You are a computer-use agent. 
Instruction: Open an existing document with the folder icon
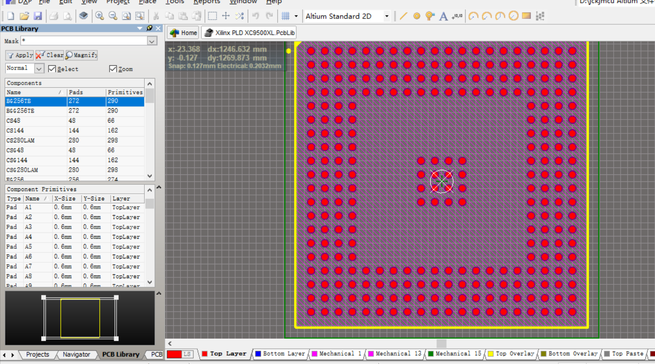point(24,16)
